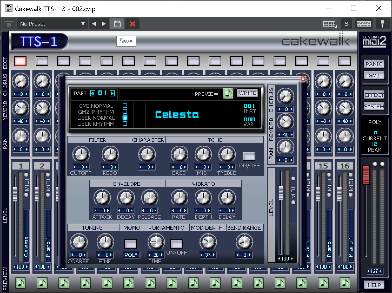Click the edit panel CHORUS knob

[285, 96]
